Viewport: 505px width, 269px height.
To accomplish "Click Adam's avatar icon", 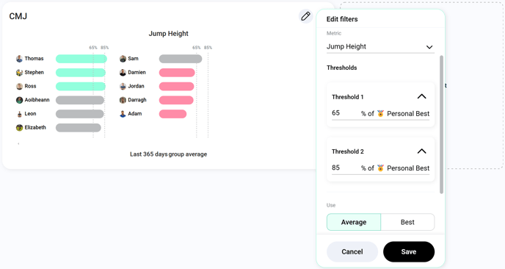I will pos(123,114).
